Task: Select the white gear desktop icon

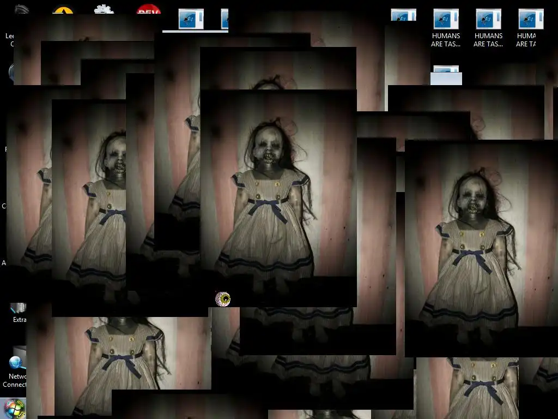Action: pos(104,9)
